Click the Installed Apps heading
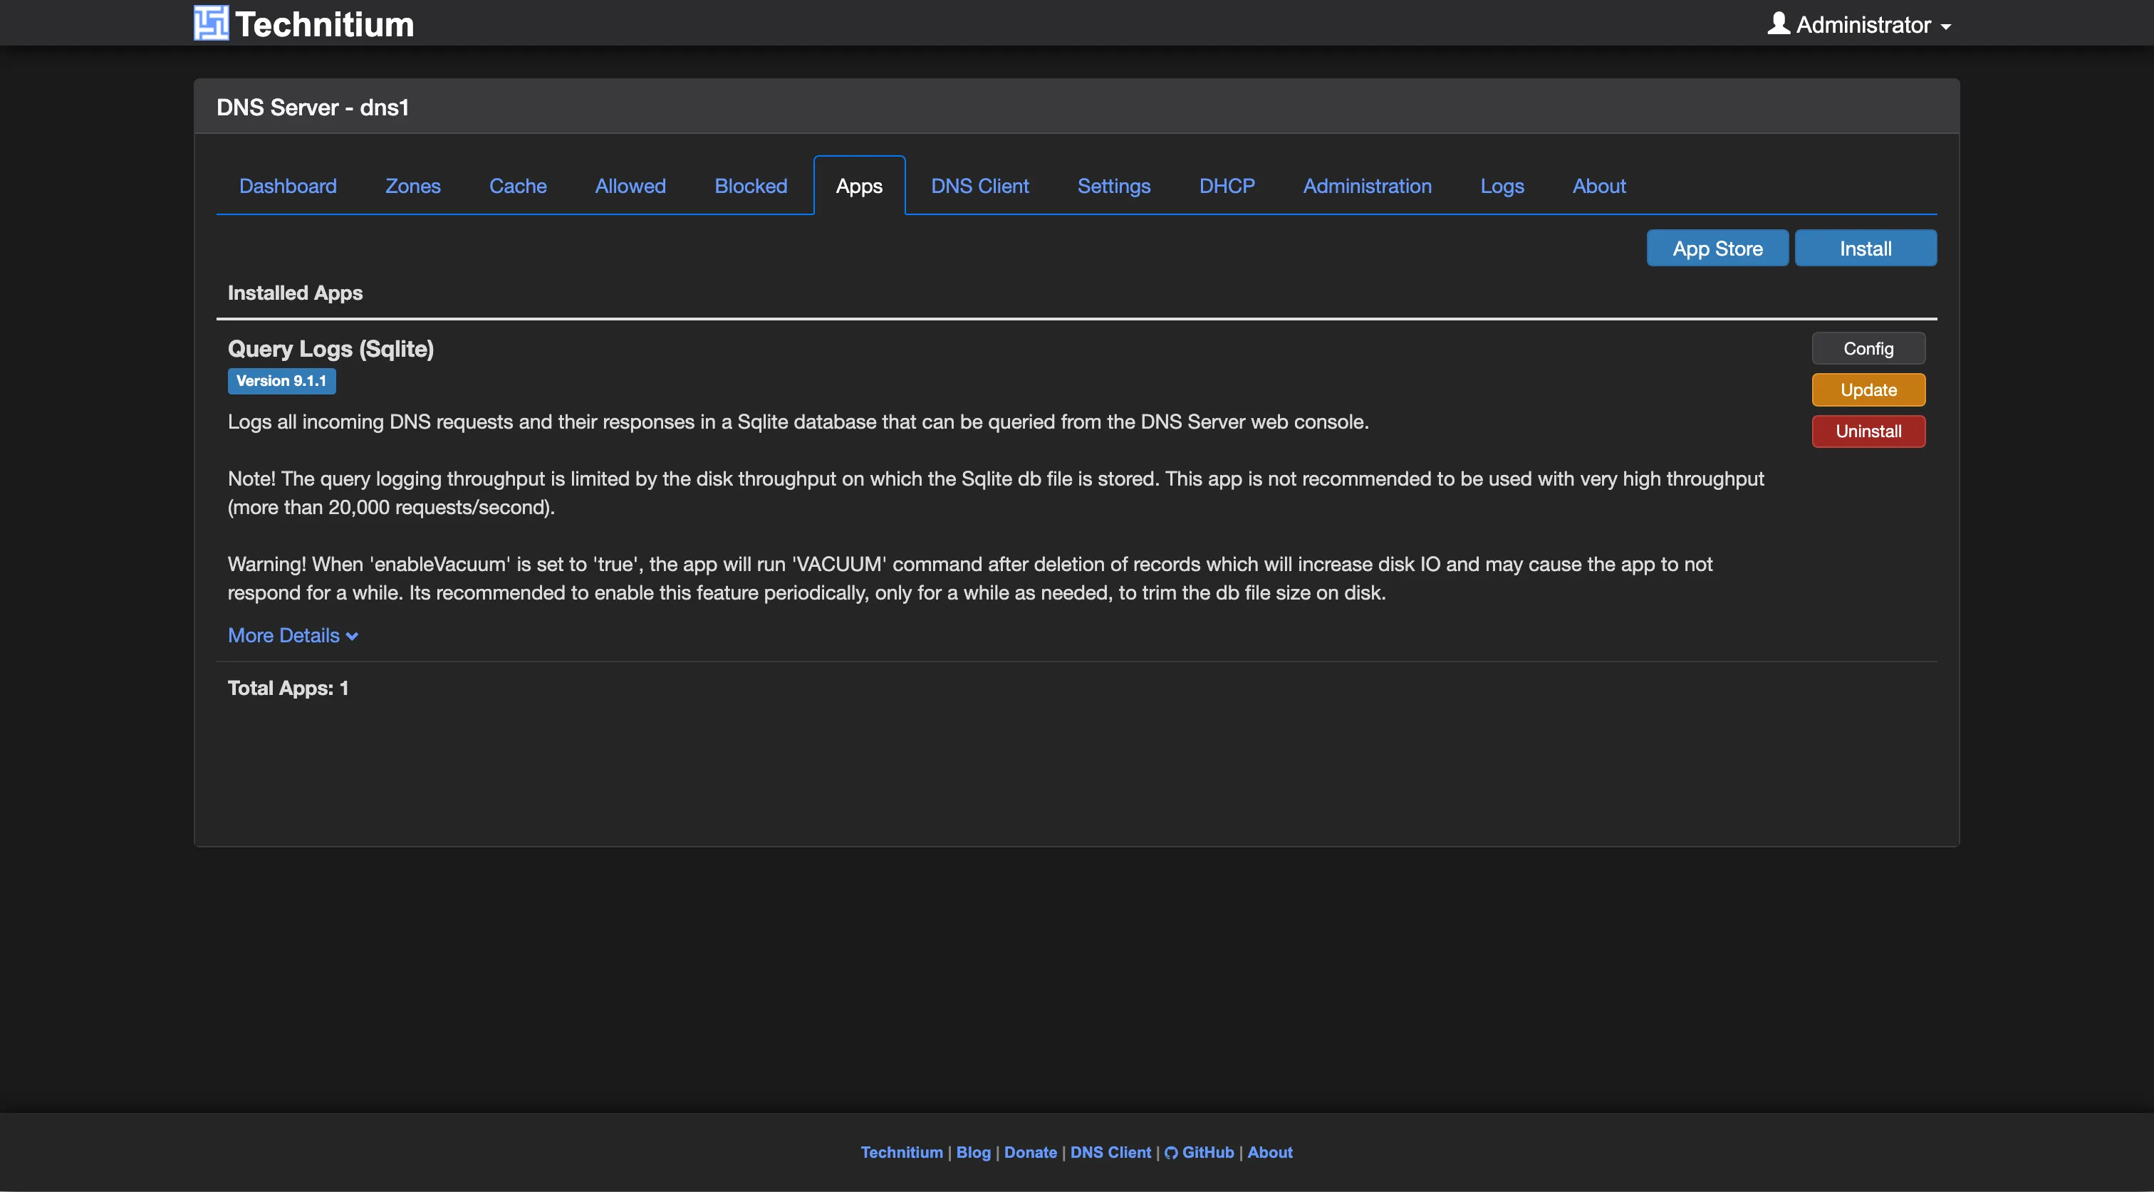This screenshot has height=1192, width=2154. (294, 293)
